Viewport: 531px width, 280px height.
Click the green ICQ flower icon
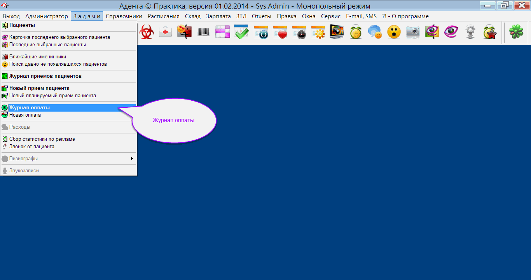tap(516, 32)
